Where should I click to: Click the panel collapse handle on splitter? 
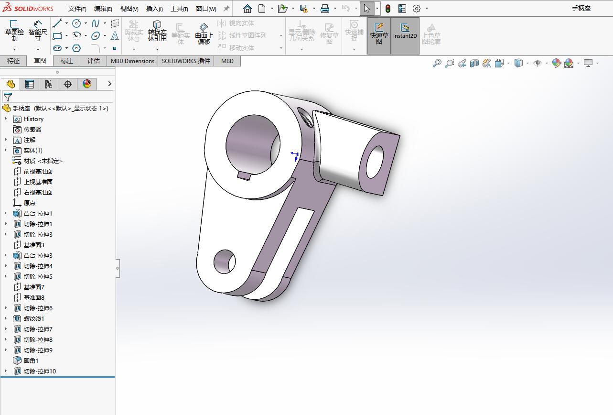coord(118,268)
